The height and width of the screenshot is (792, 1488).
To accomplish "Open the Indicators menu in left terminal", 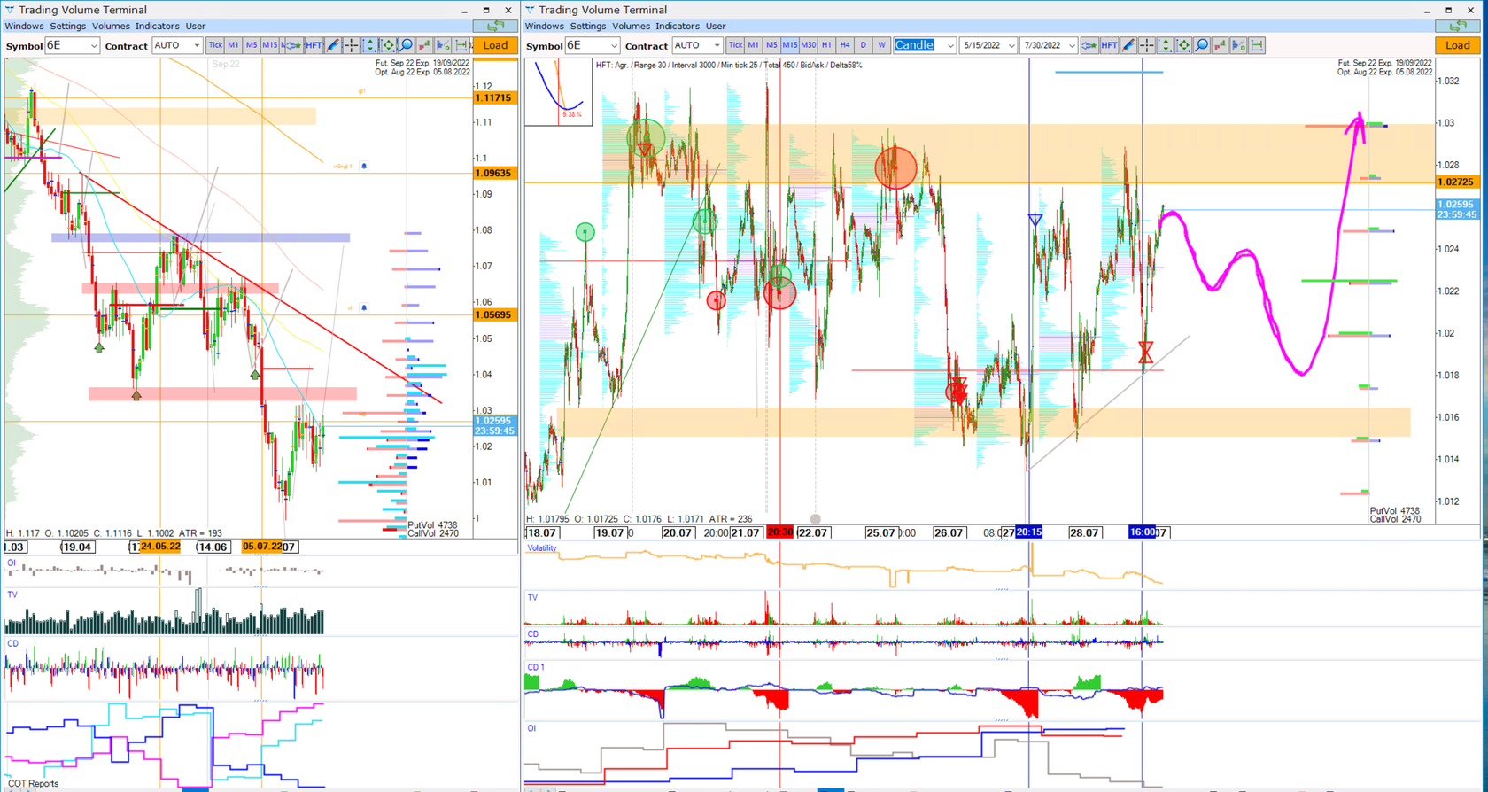I will point(158,27).
